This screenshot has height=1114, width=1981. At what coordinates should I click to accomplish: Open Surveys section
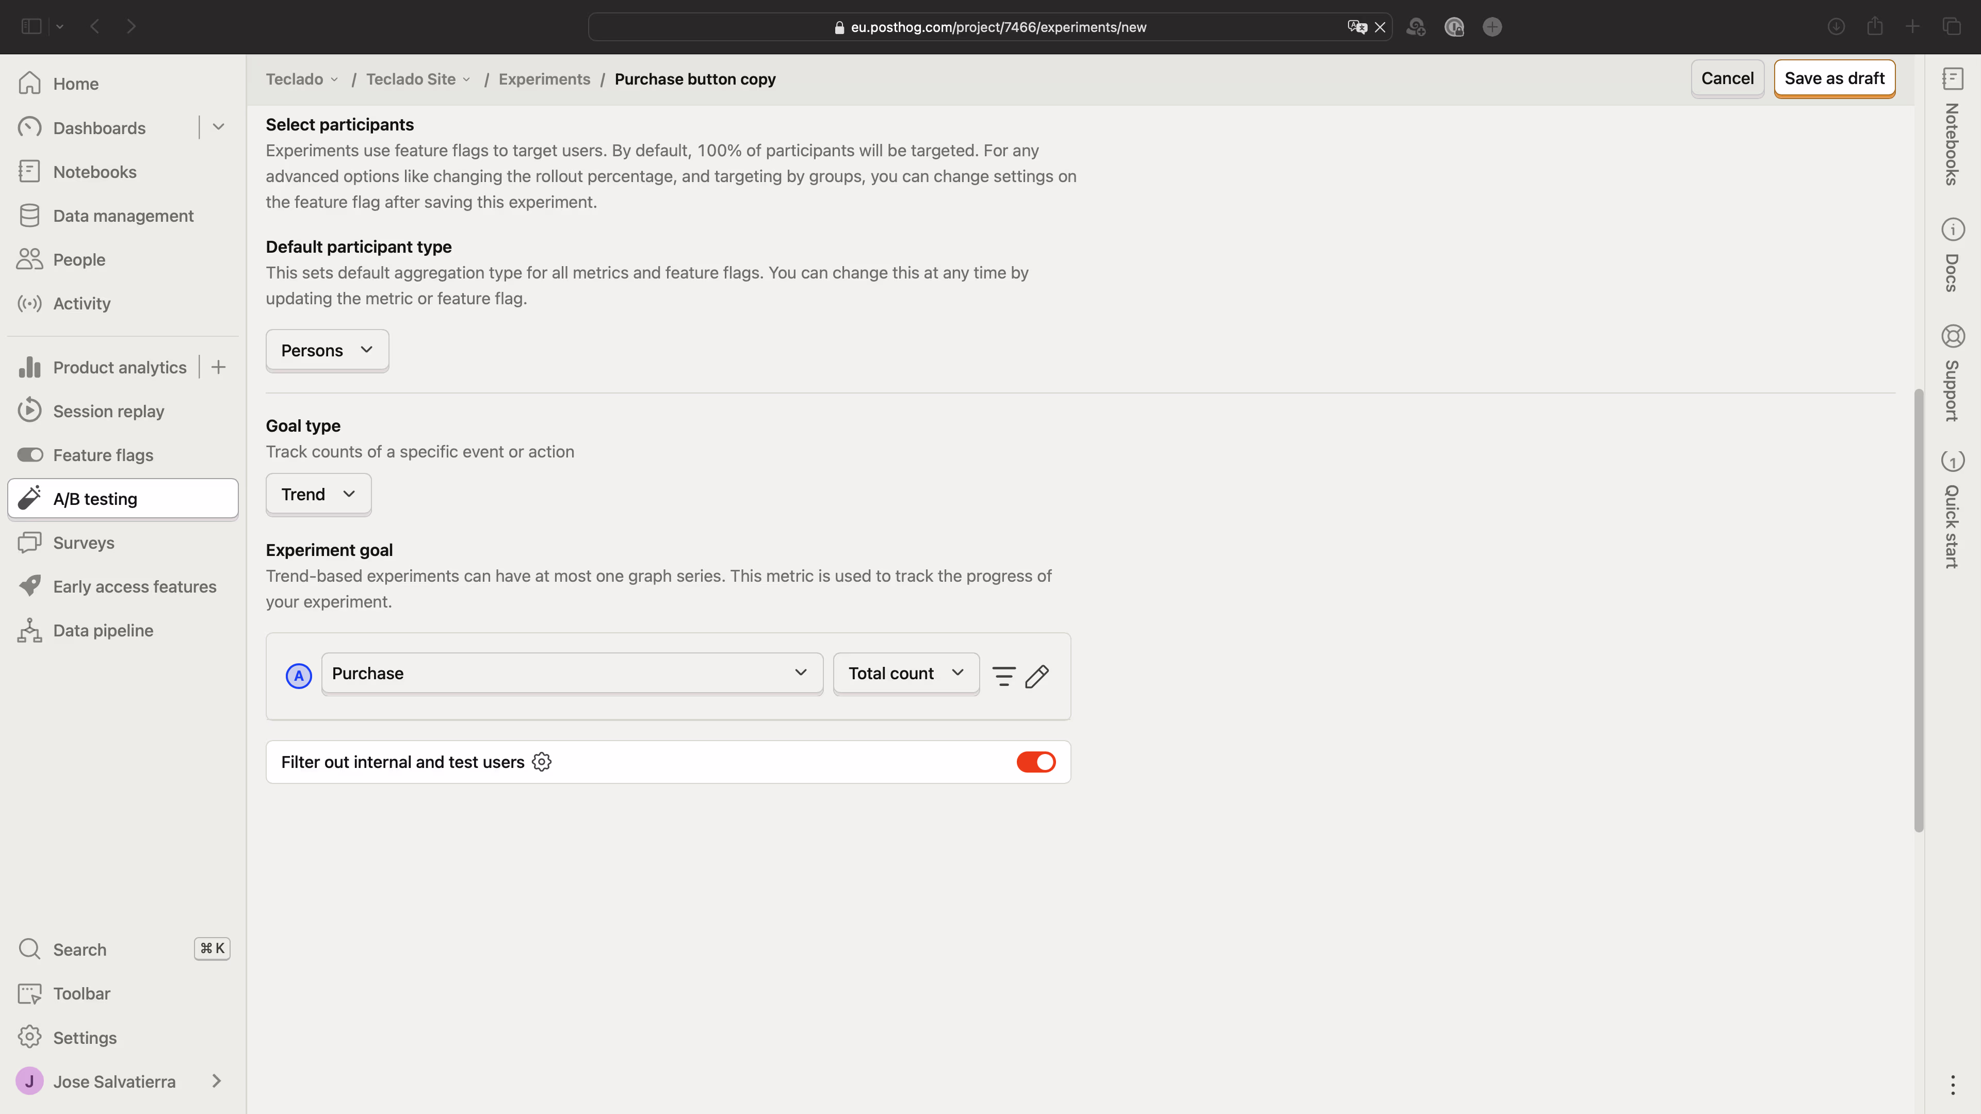[123, 542]
